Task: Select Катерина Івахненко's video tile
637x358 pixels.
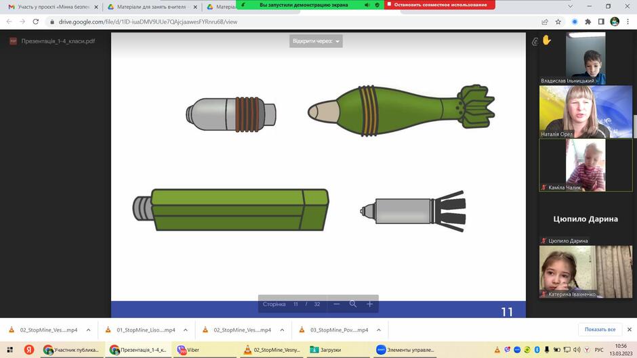Action: tap(585, 271)
